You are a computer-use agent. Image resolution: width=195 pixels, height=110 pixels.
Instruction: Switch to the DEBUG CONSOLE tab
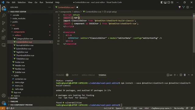[88, 75]
